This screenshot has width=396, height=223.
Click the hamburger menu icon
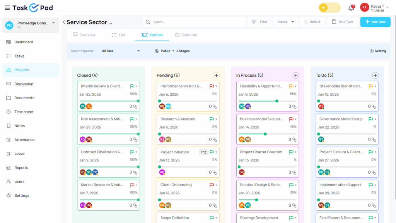[7, 8]
